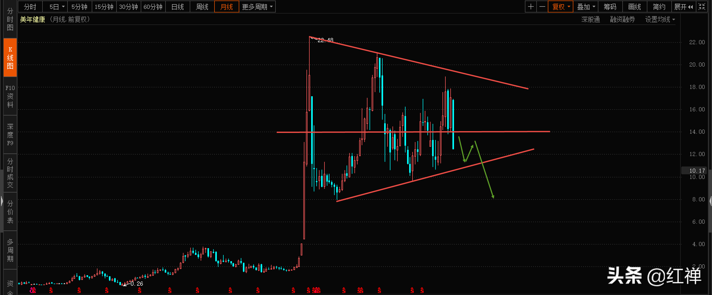Click the 14.00 price axis label

coord(697,132)
